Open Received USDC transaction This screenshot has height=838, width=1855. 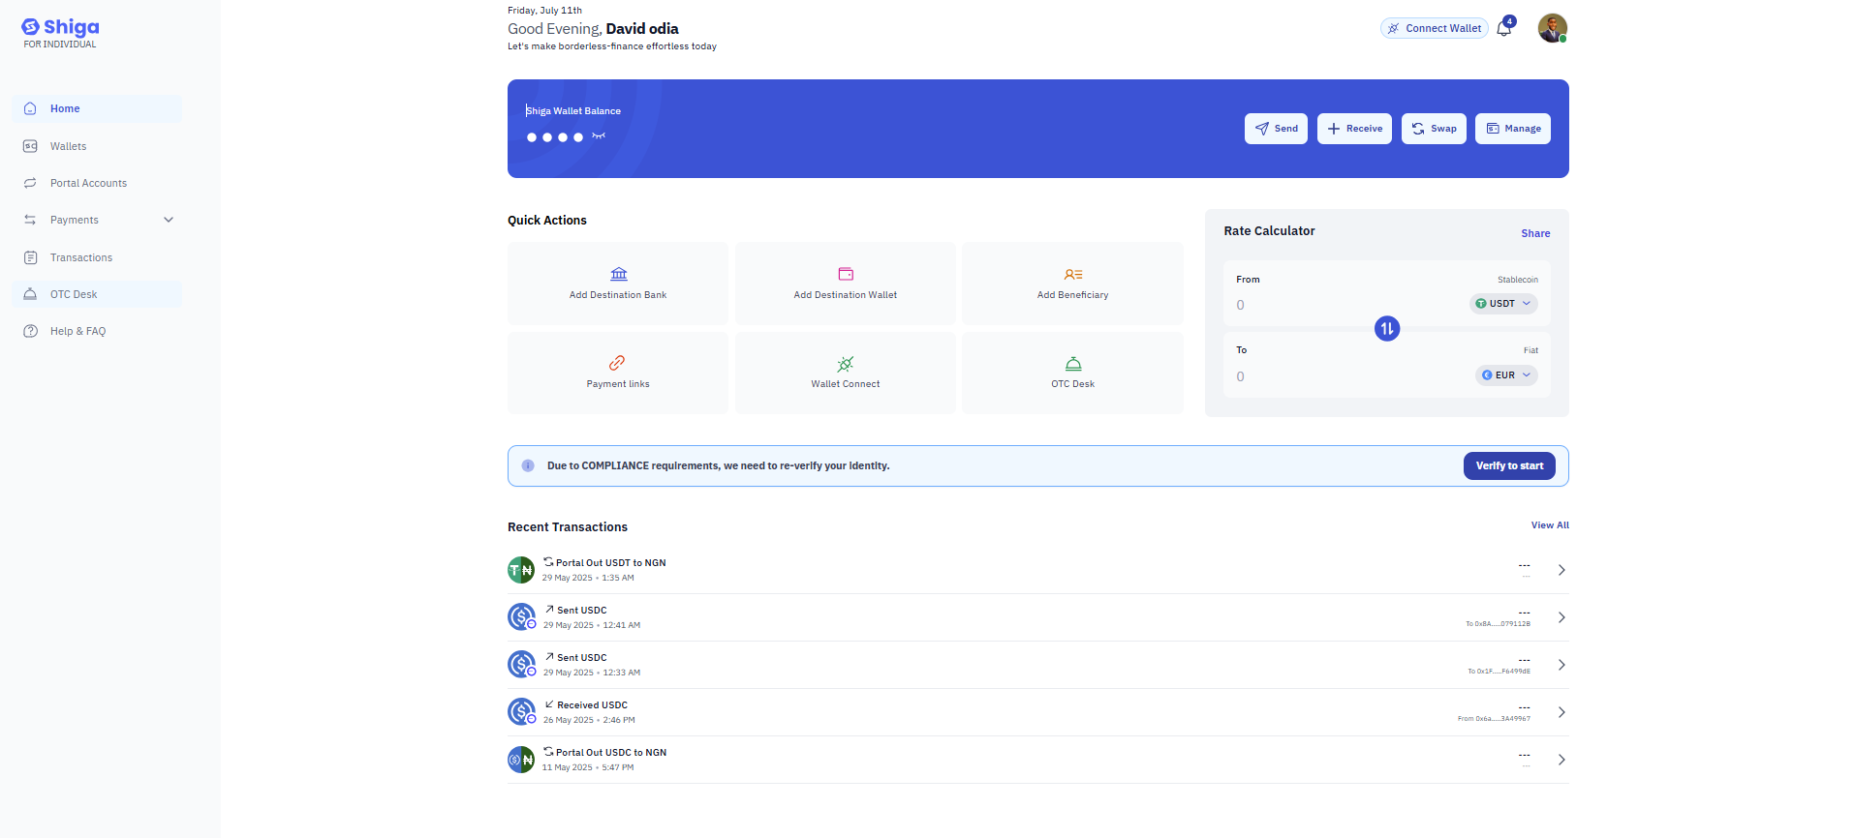(x=1038, y=712)
